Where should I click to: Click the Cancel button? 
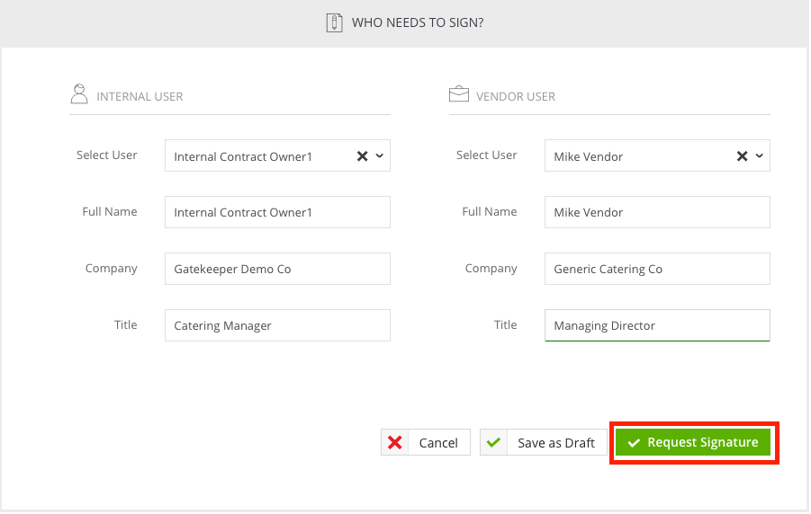coord(426,442)
